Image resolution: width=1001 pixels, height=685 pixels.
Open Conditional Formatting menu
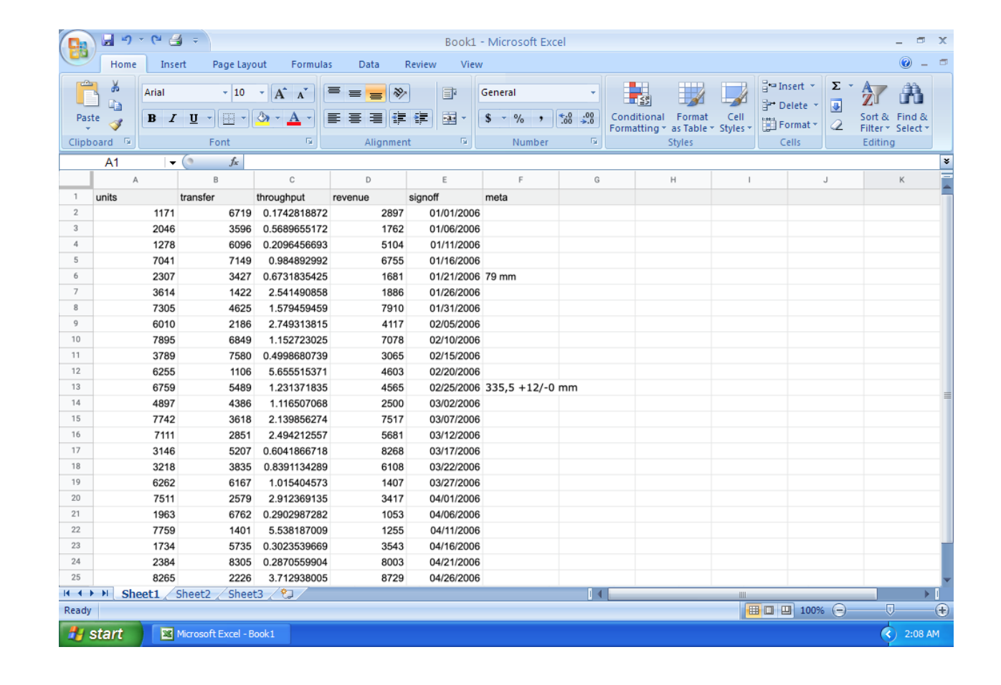[637, 107]
